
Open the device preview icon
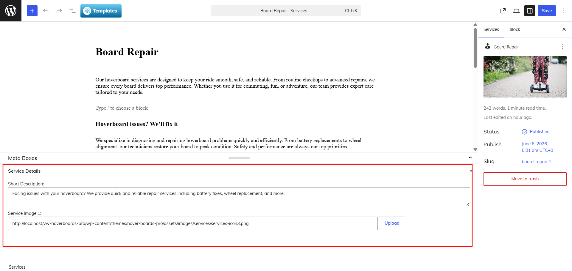click(516, 11)
